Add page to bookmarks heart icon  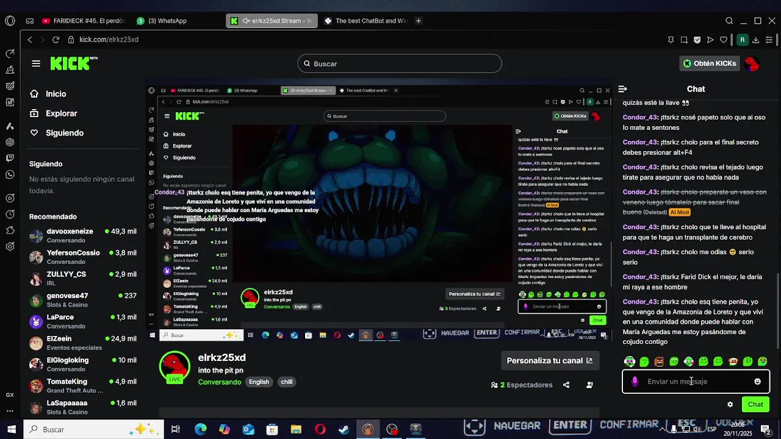[724, 40]
